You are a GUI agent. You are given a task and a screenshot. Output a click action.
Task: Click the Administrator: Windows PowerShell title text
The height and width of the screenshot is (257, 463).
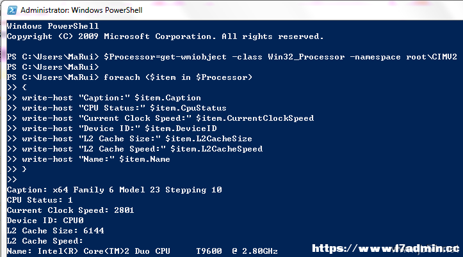point(81,10)
